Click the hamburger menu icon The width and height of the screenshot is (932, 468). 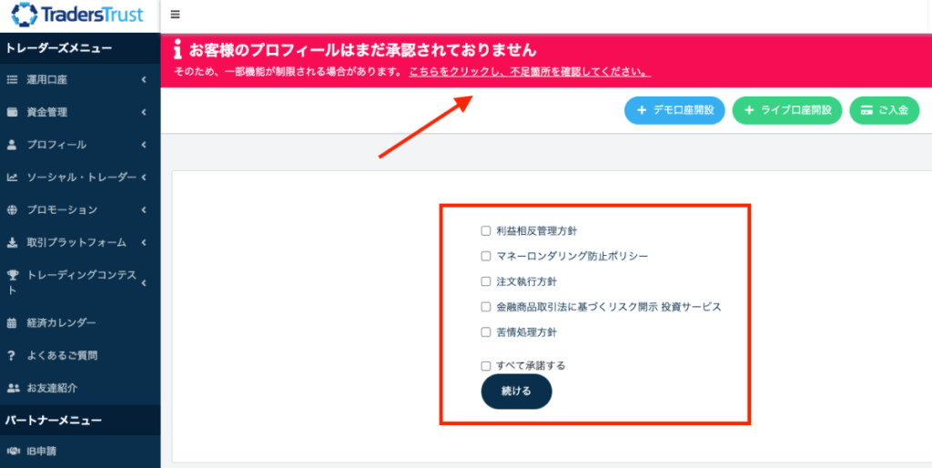click(175, 15)
